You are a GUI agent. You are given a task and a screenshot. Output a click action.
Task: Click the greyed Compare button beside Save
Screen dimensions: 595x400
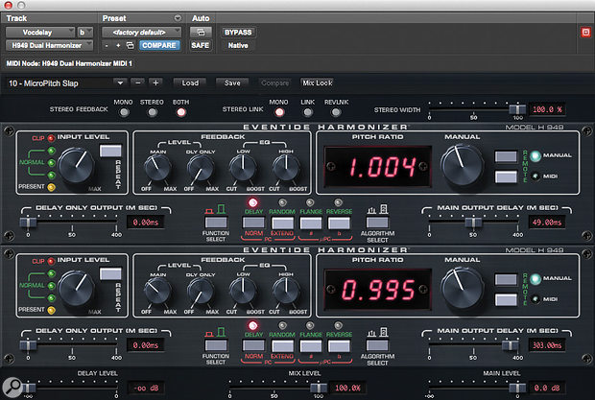coord(274,82)
